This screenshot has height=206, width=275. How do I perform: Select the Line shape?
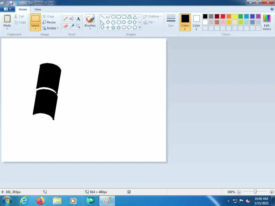[x=103, y=17]
